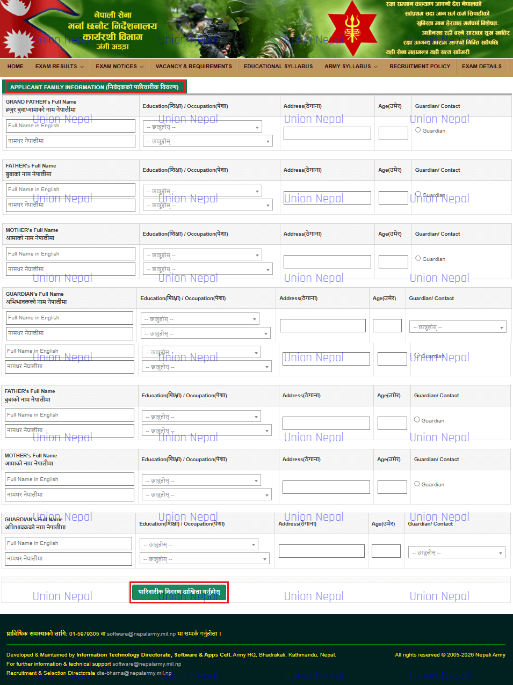513x685 pixels.
Task: Click Grand Father's age field
Action: pyautogui.click(x=393, y=133)
